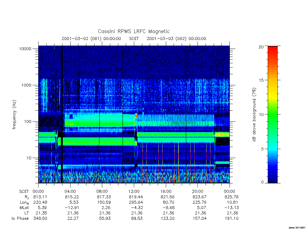Image resolution: width=306 pixels, height=229 pixels.
Task: Click the green middle of the color bar
Action: (x=273, y=114)
